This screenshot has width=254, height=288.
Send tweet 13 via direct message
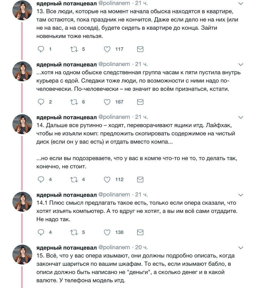click(x=140, y=49)
